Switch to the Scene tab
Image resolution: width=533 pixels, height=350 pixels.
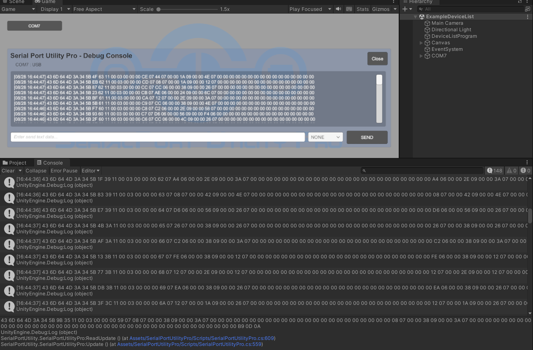point(14,2)
